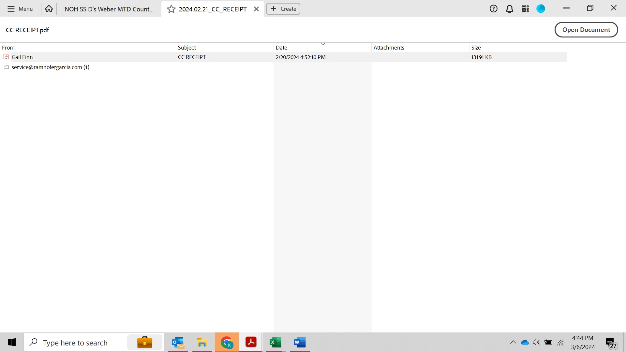Click the Home icon
The image size is (626, 352).
49,9
